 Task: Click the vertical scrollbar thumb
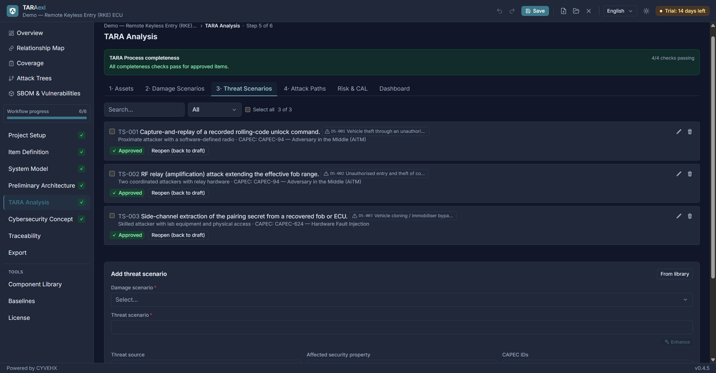point(713,157)
